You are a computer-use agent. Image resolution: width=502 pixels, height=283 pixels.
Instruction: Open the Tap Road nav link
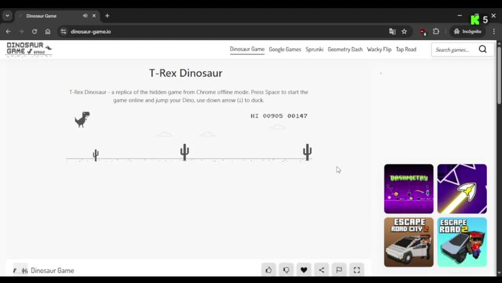[x=406, y=50]
